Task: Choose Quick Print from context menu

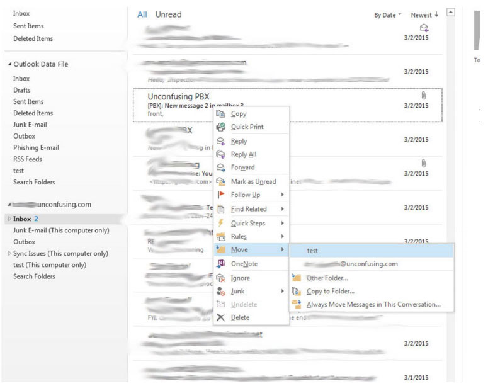Action: pyautogui.click(x=251, y=127)
